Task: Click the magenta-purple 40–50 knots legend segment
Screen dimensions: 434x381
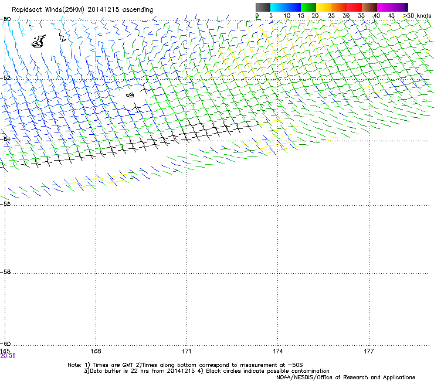Action: (392, 7)
